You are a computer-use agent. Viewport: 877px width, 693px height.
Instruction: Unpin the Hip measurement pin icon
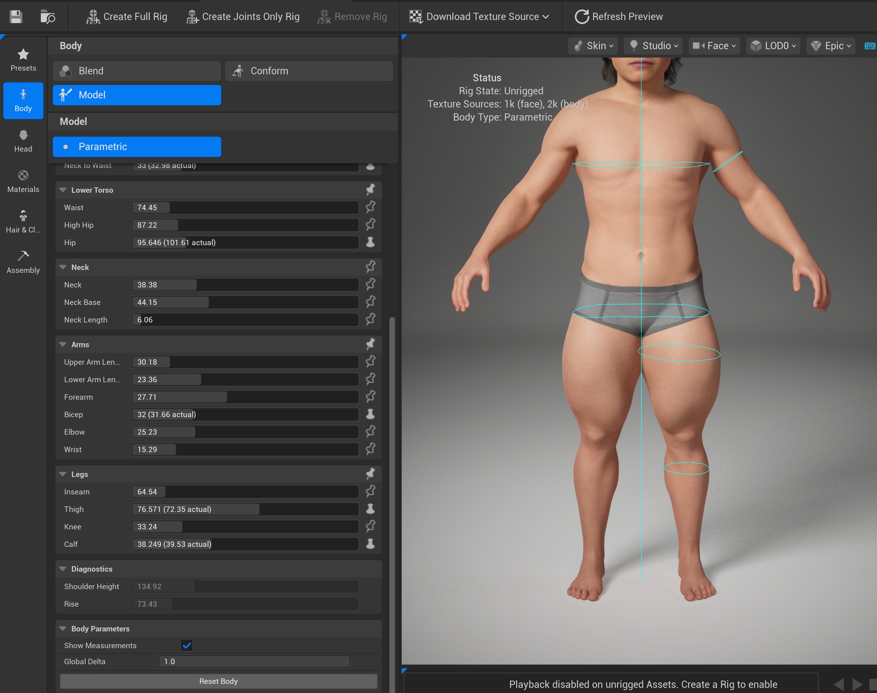click(x=370, y=242)
